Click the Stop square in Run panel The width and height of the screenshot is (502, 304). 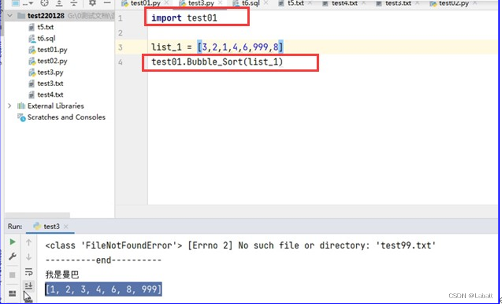[x=12, y=275]
